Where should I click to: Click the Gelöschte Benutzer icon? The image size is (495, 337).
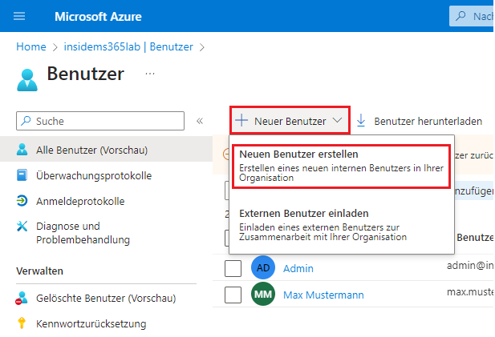(22, 299)
